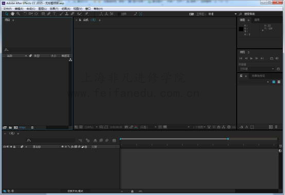
Task: Select the Type tool
Action: click(x=54, y=14)
